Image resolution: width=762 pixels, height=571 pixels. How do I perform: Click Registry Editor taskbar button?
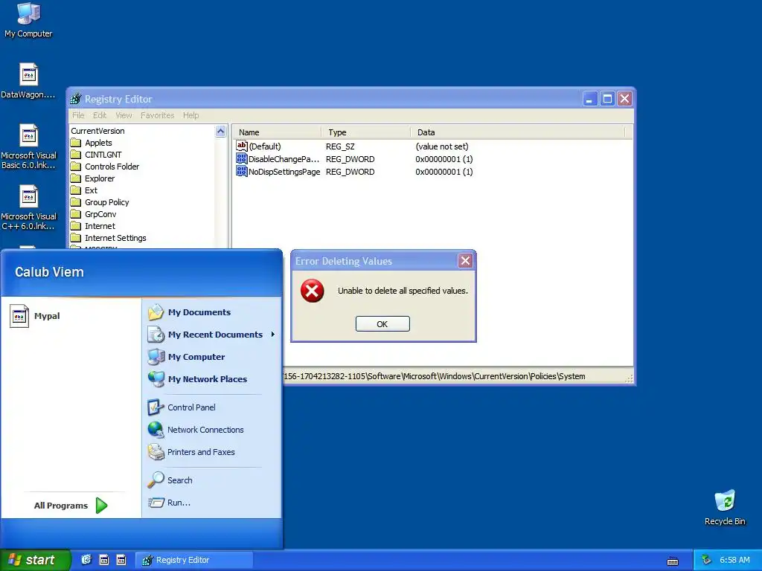pos(194,560)
